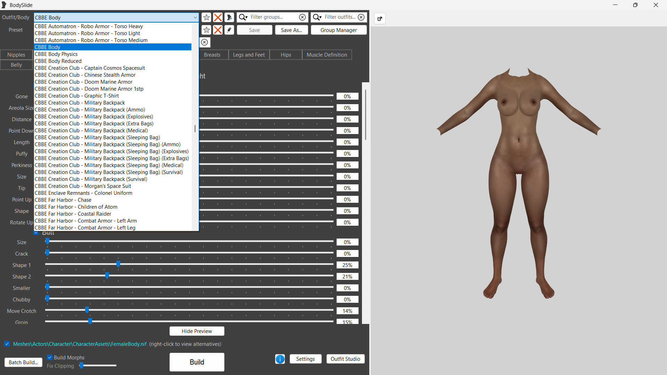Clear the Filter groups search field

(303, 17)
